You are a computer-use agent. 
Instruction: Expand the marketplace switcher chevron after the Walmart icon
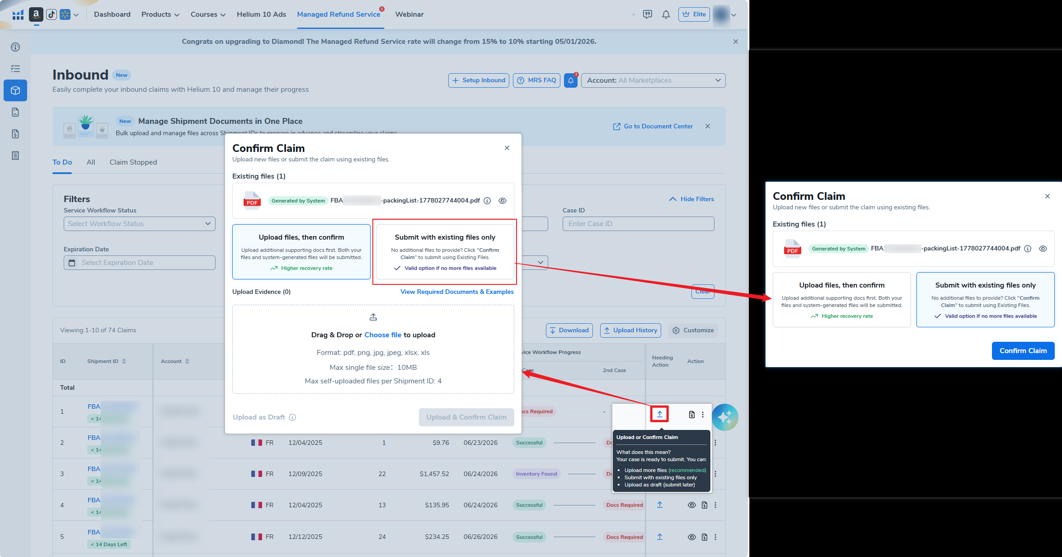point(76,15)
